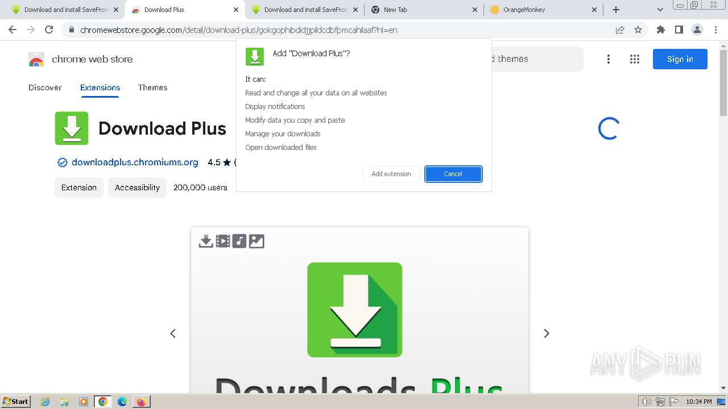Open a new browser tab
Viewport: 728px width, 409px height.
(616, 10)
